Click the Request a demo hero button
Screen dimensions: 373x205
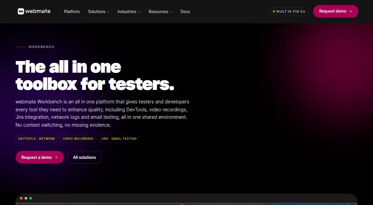point(40,157)
